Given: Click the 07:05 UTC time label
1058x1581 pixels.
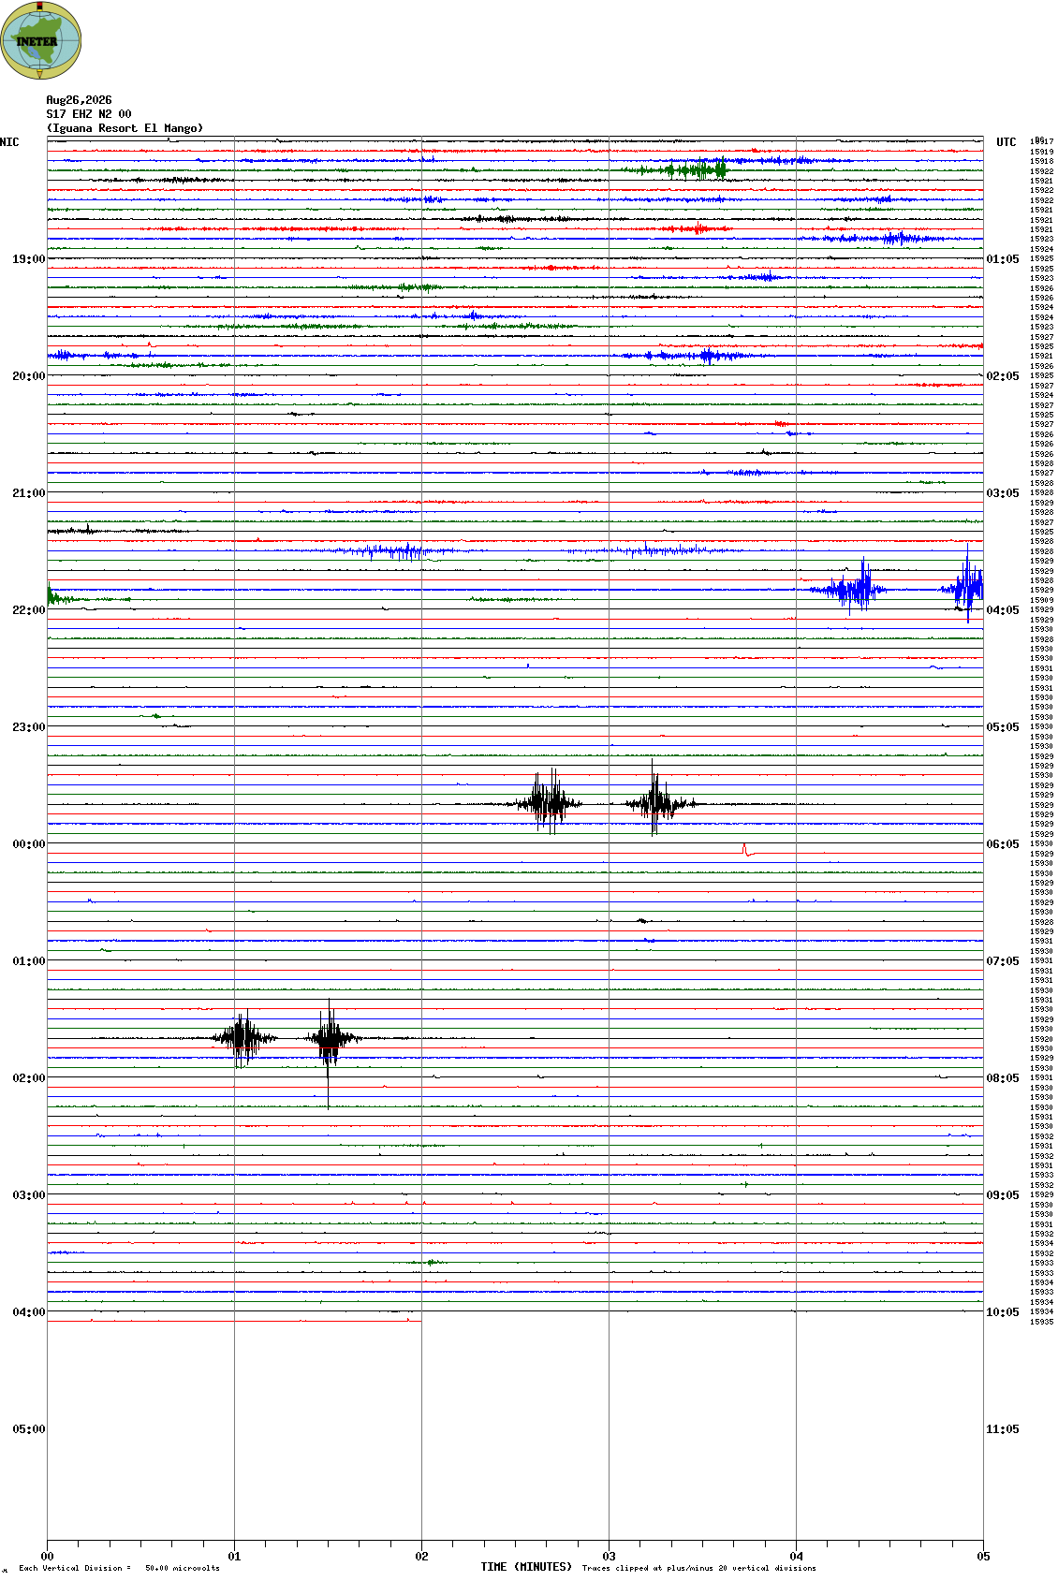Looking at the screenshot, I should [x=1003, y=961].
